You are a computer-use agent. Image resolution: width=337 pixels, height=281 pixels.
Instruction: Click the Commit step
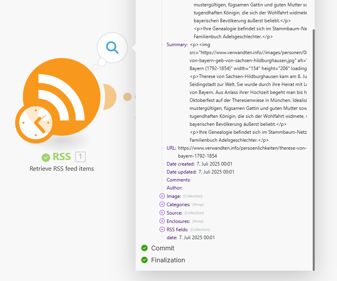point(163,248)
